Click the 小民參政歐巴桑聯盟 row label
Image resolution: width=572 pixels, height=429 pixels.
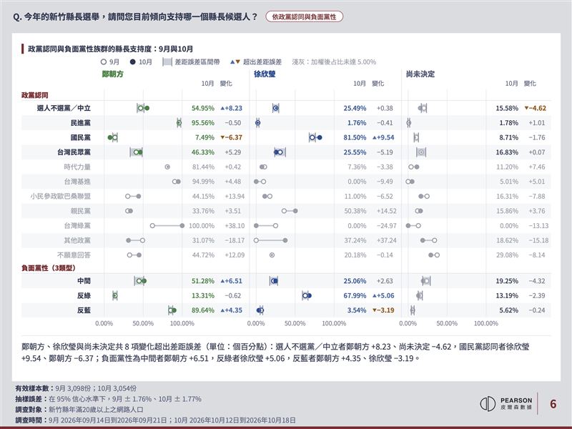[61, 196]
